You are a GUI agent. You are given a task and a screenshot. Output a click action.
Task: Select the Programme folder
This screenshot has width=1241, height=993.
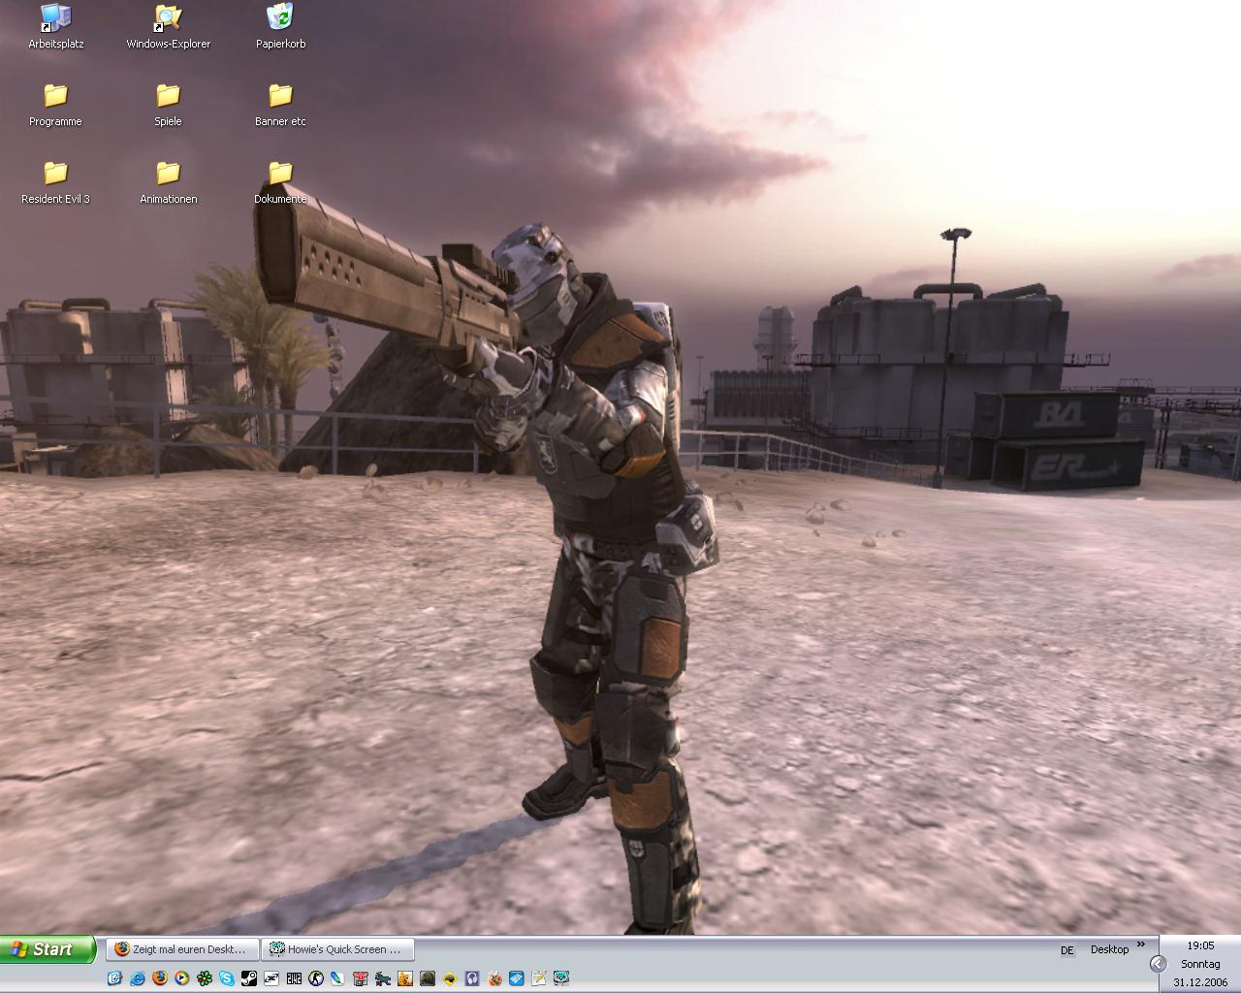(x=55, y=105)
